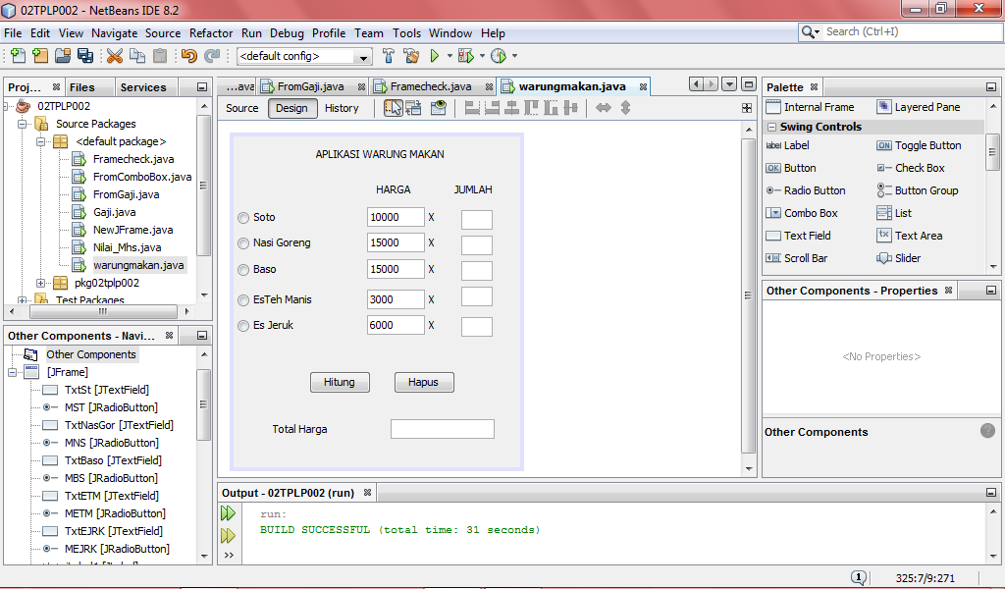Select the Nasi Goreng radio button
Viewport: 1005px width, 589px height.
pos(243,243)
